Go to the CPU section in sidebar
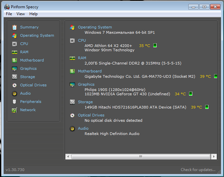Screen dimensions: 224x177 tap(24, 44)
